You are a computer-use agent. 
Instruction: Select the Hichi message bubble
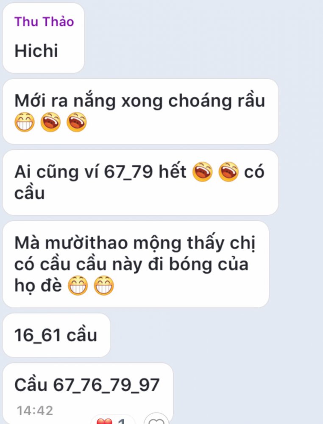tap(44, 38)
